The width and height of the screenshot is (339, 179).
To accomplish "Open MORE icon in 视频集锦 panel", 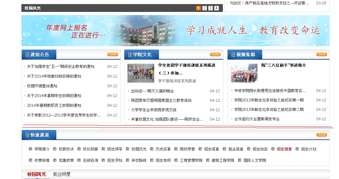I will (x=321, y=55).
